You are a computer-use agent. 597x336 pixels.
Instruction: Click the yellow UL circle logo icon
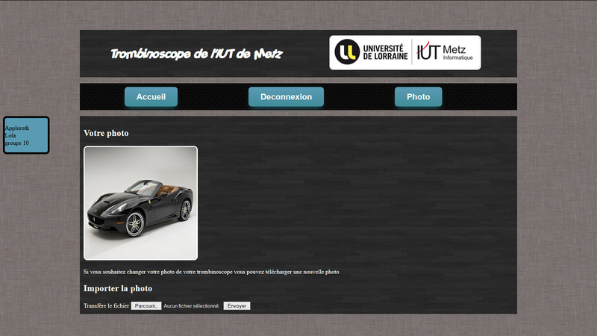pyautogui.click(x=347, y=52)
